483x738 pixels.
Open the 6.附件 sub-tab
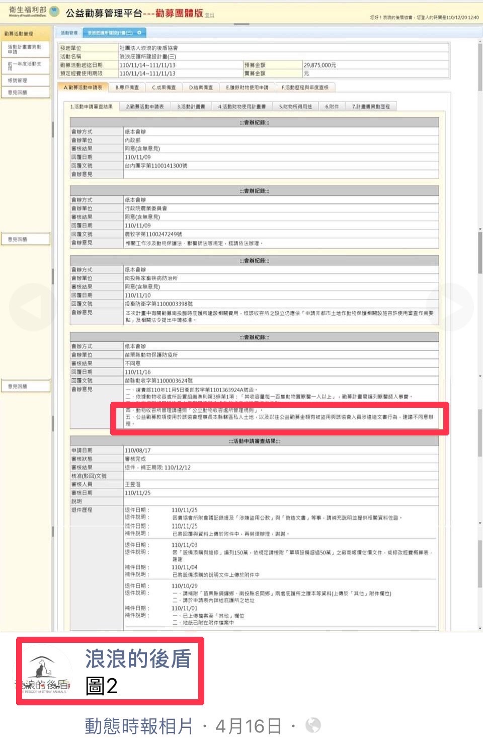pyautogui.click(x=332, y=107)
